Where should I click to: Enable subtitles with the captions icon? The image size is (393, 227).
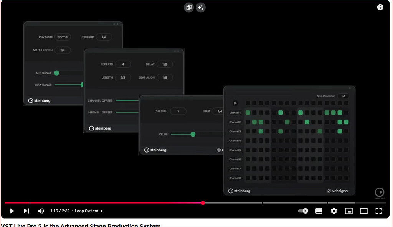click(319, 211)
